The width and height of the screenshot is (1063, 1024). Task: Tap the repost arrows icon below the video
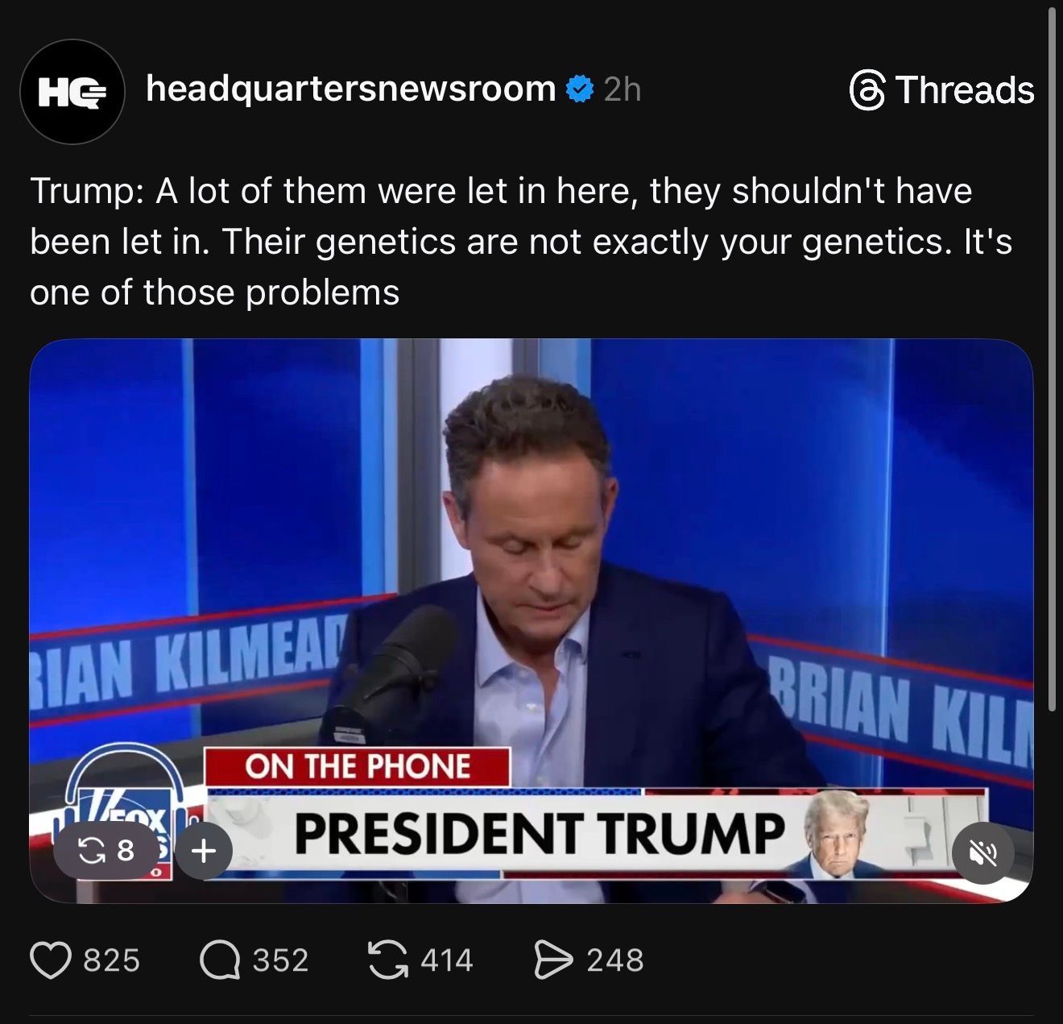click(x=387, y=960)
